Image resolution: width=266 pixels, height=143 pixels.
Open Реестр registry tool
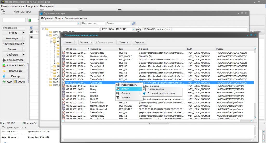(x=14, y=76)
